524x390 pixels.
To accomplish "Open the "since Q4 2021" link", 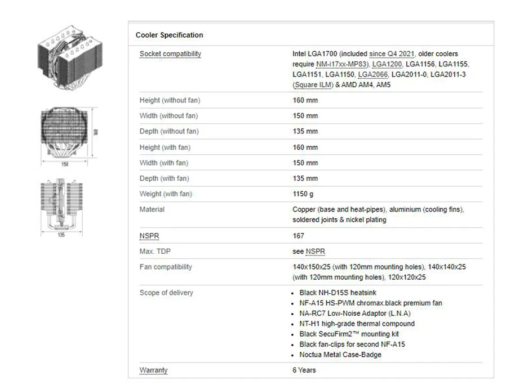I will 392,54.
